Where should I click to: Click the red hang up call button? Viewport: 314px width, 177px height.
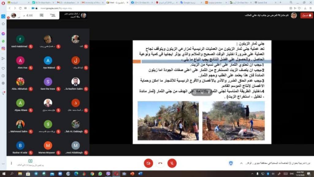160,163
